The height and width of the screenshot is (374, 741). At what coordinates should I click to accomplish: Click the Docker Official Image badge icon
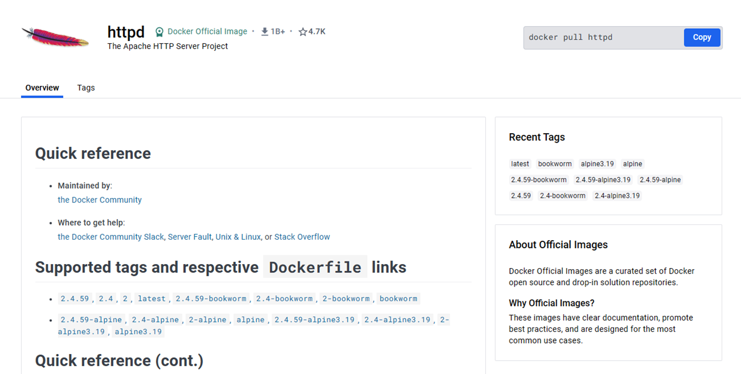tap(159, 31)
